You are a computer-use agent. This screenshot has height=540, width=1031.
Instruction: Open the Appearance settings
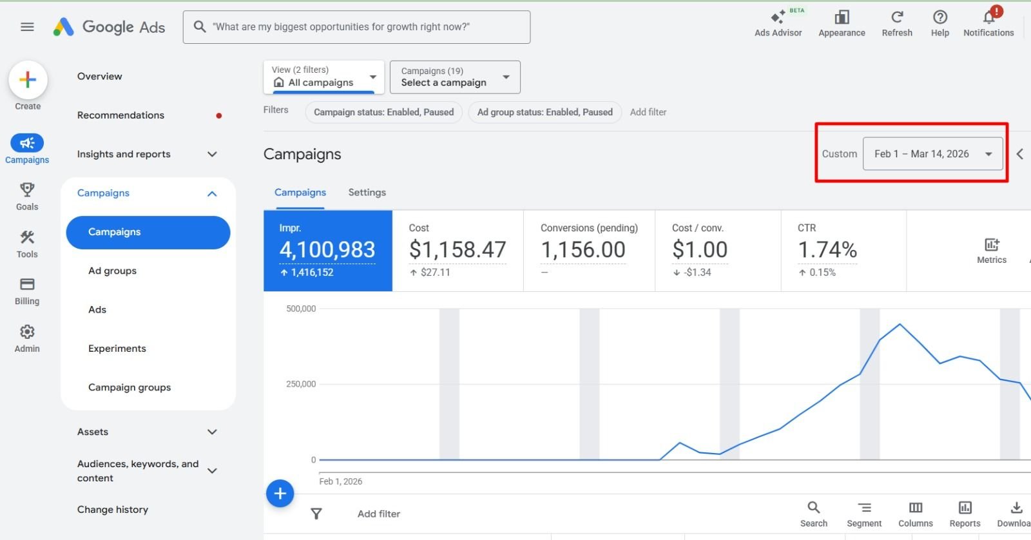click(842, 24)
